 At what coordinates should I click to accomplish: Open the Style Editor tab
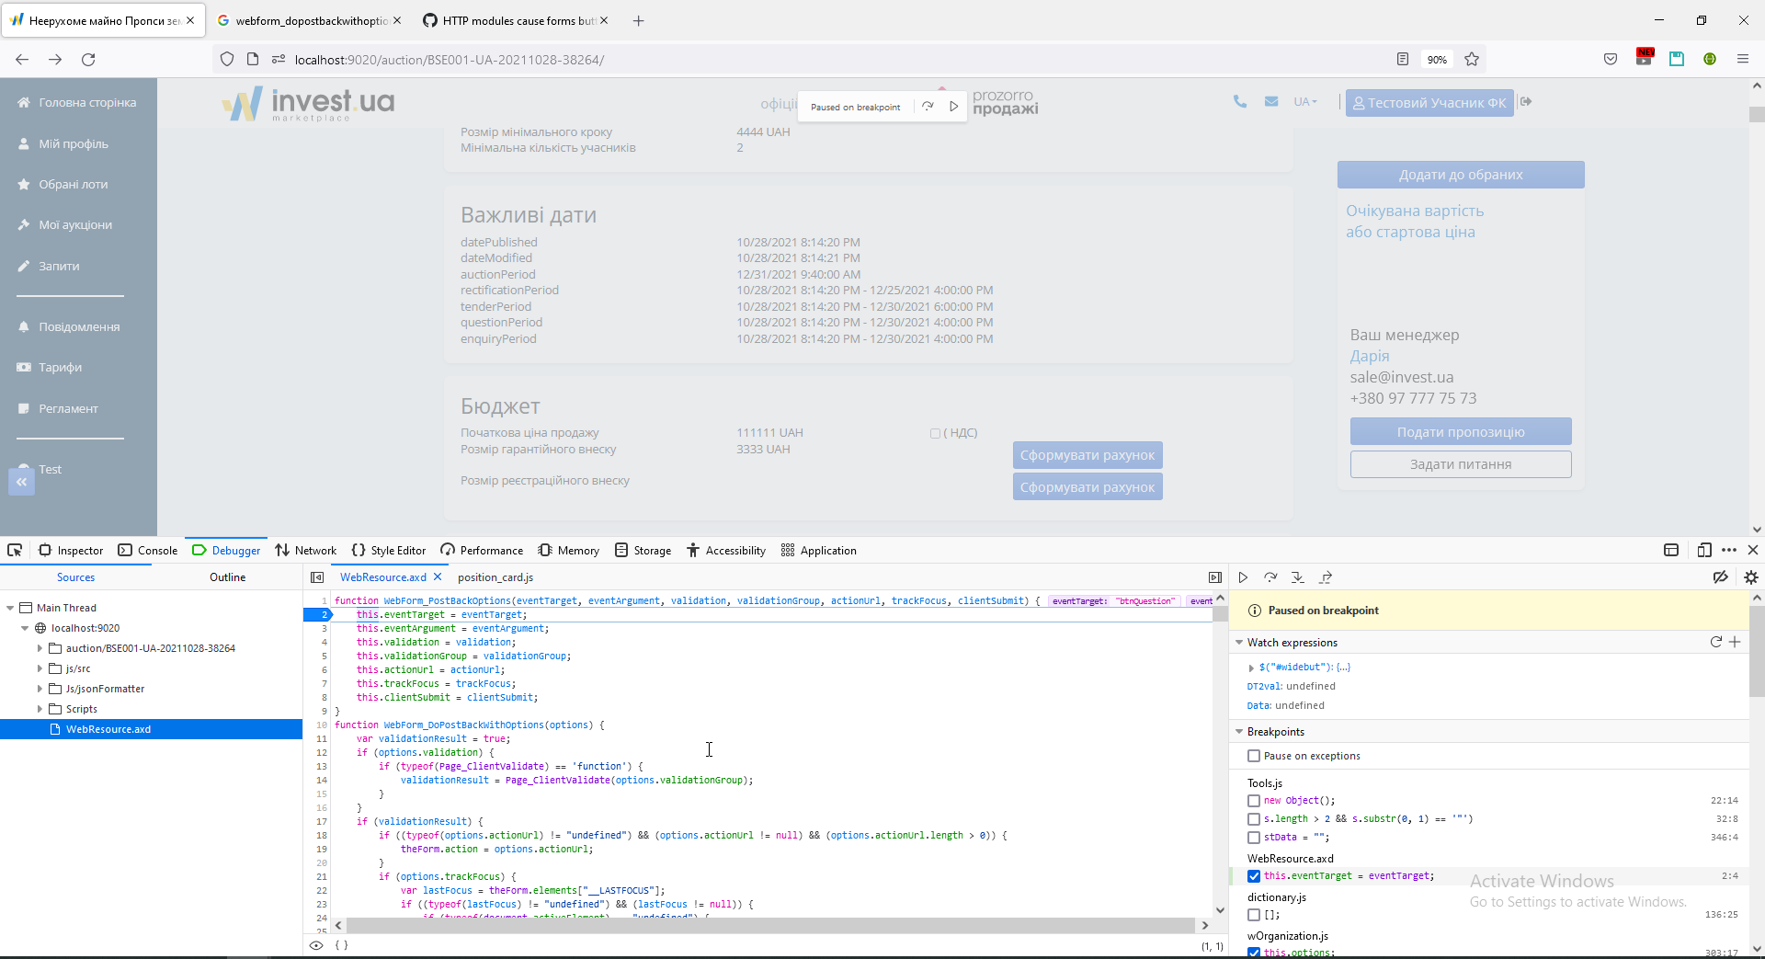(x=388, y=550)
